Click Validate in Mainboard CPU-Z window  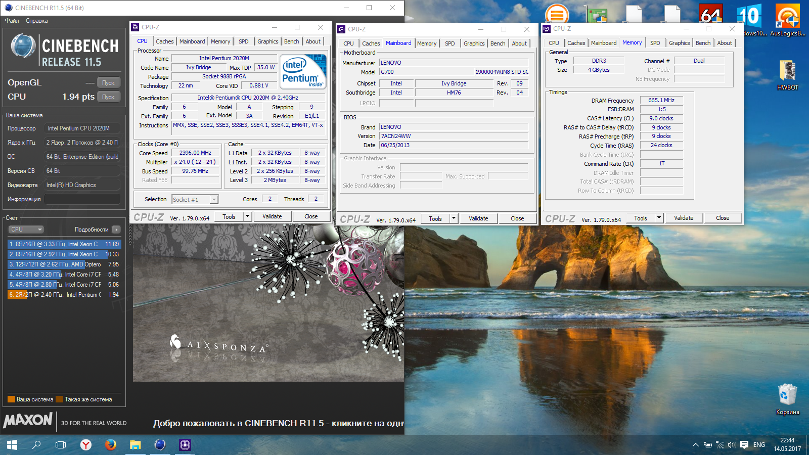pos(478,219)
